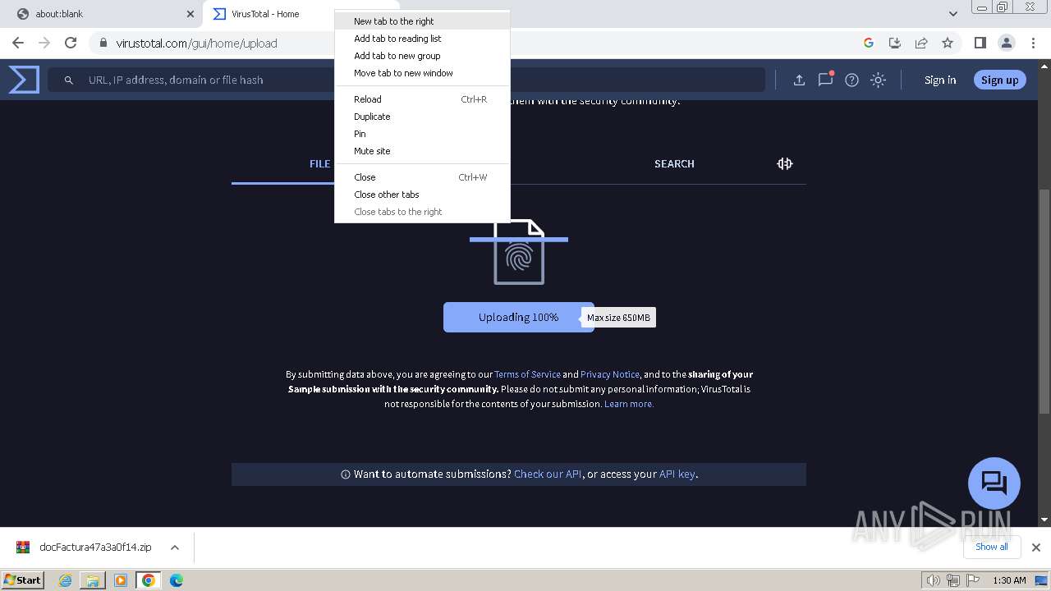The height and width of the screenshot is (591, 1051).
Task: Open the chat bubble widget
Action: point(994,483)
